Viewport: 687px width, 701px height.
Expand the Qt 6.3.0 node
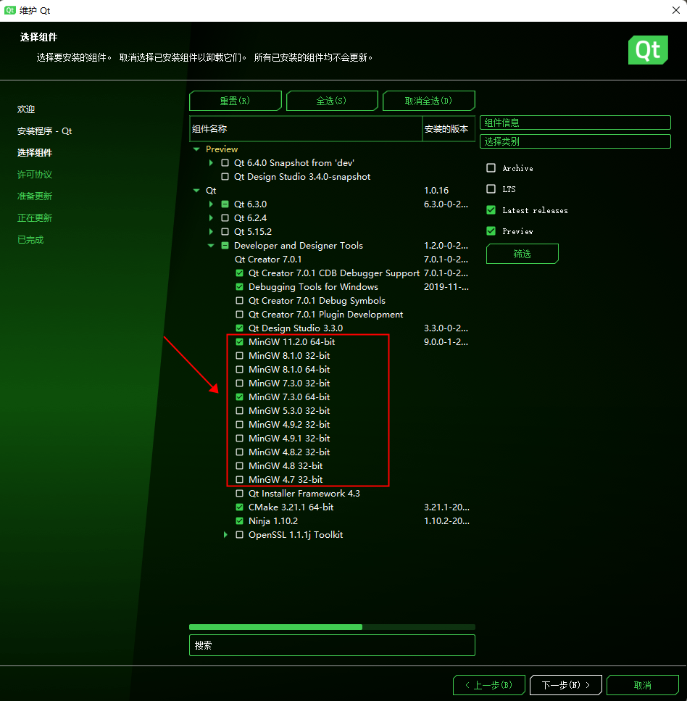(x=211, y=204)
